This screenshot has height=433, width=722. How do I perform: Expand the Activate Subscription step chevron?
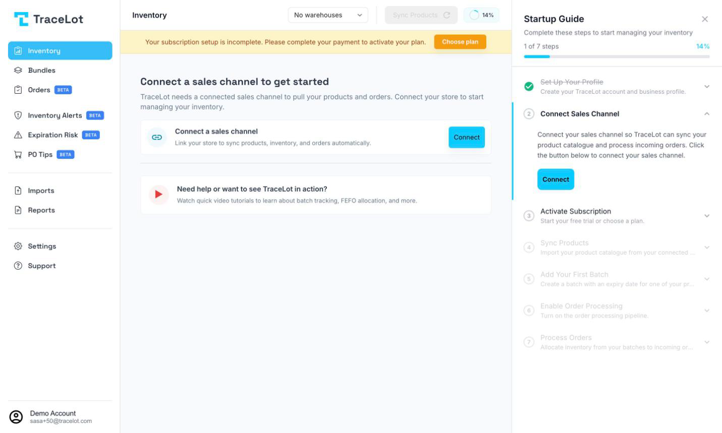click(707, 216)
